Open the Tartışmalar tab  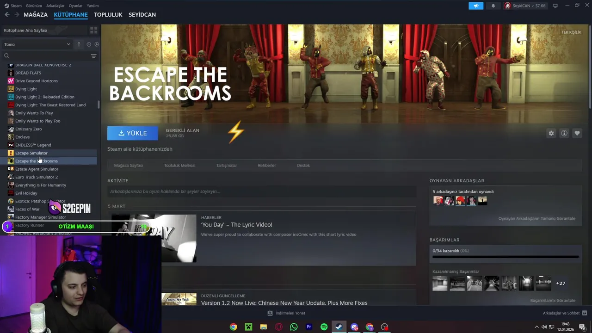[227, 166]
